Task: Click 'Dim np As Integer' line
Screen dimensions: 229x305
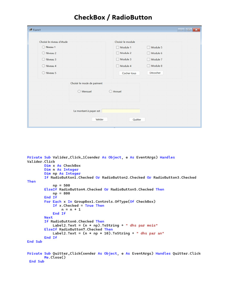Action: (x=62, y=174)
